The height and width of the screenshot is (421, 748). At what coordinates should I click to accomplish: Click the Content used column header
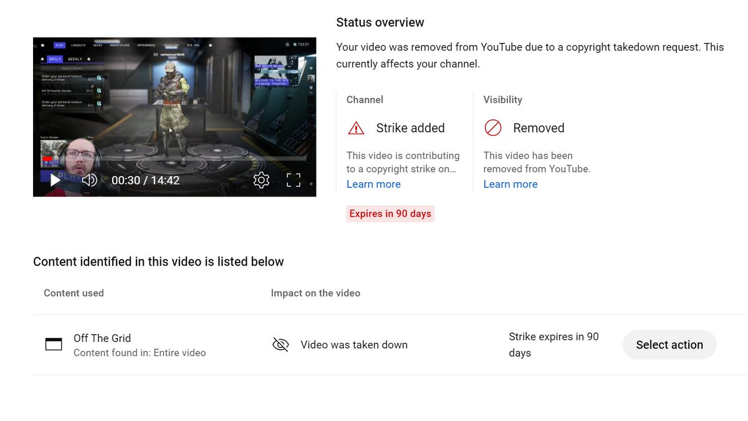[74, 293]
